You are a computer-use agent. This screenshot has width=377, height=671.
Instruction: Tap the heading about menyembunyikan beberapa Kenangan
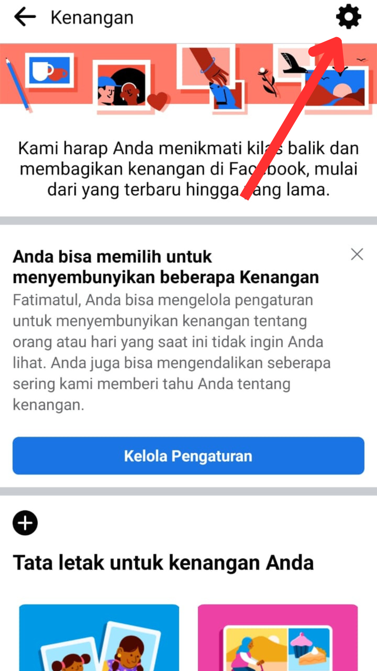point(166,267)
